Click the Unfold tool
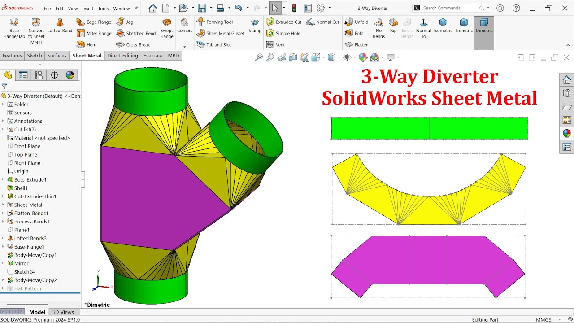Screen dimensions: 574x323 357,22
